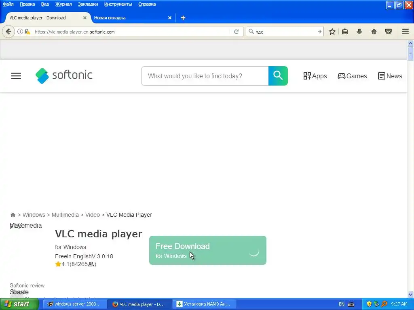This screenshot has height=310, width=414.
Task: Open Softonic site hamburger menu
Action: (x=16, y=76)
